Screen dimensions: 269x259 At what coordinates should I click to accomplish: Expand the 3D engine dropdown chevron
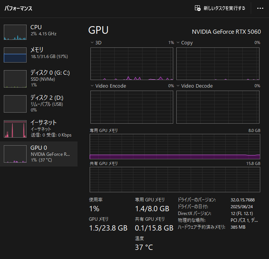pos(92,43)
